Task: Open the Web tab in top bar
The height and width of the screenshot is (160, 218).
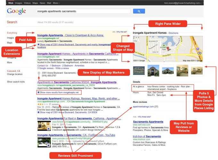Action: pyautogui.click(x=11, y=3)
